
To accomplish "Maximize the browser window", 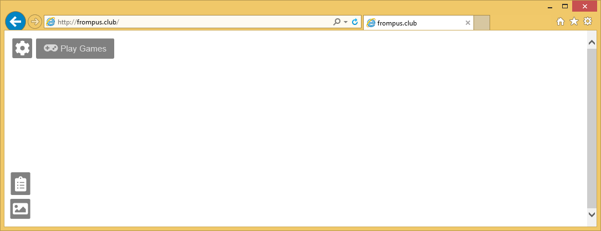I will 564,6.
